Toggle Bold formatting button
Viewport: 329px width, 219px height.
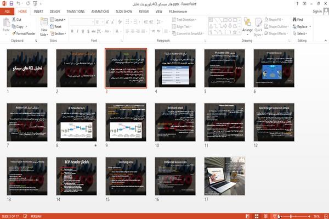[x=72, y=31]
